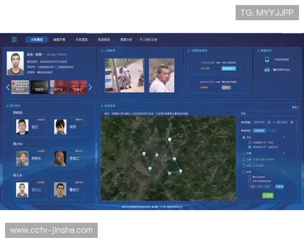Uncheck the checked phone number 18000007777
Image resolution: width=304 pixels, height=243 pixels.
250,146
